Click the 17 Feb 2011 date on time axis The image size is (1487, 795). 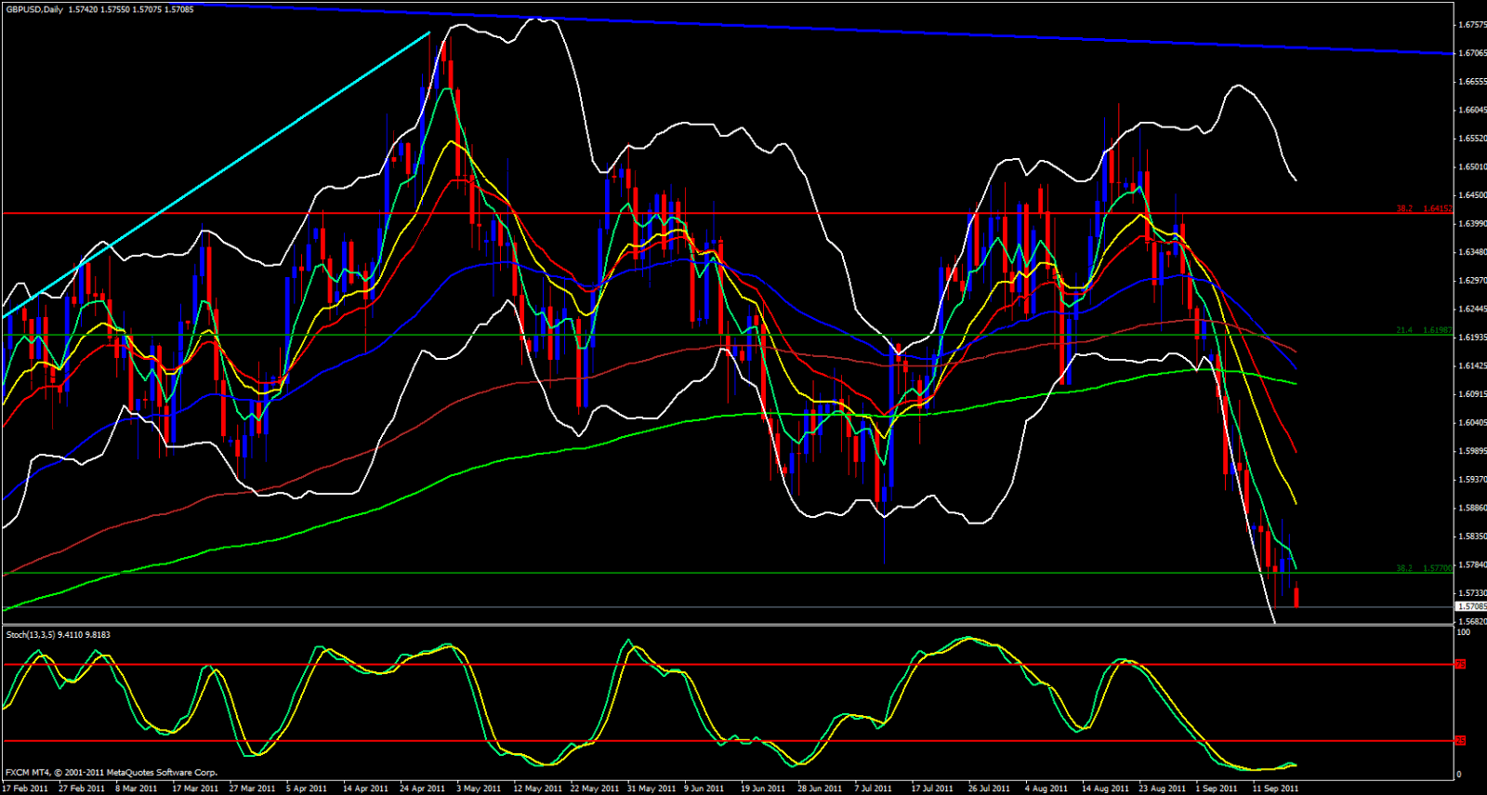click(25, 788)
